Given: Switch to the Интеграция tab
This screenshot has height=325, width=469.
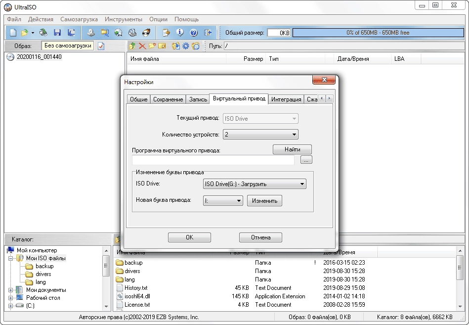Looking at the screenshot, I should click(286, 99).
